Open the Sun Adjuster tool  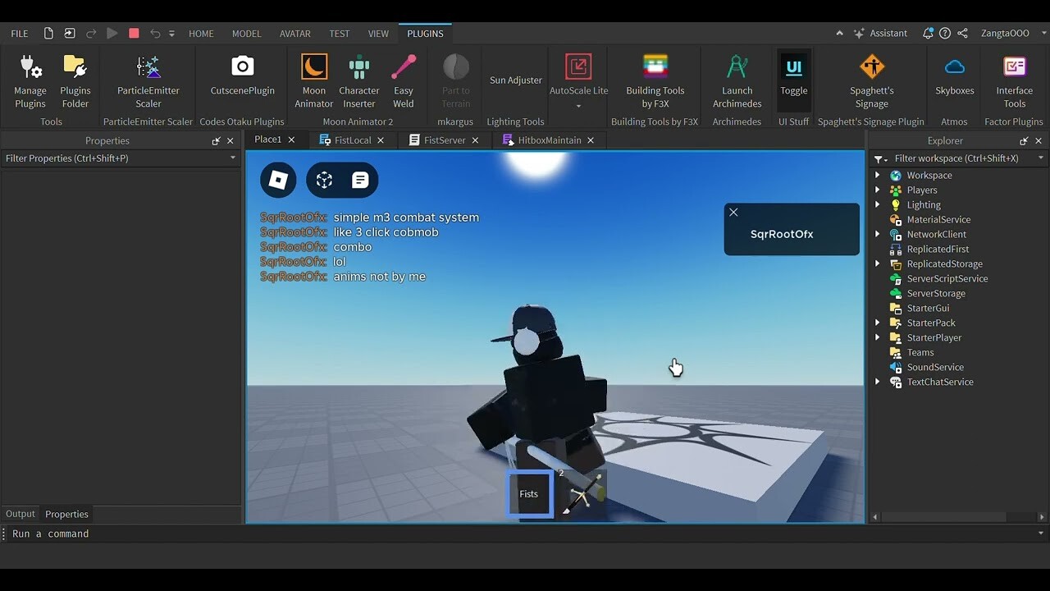[515, 80]
